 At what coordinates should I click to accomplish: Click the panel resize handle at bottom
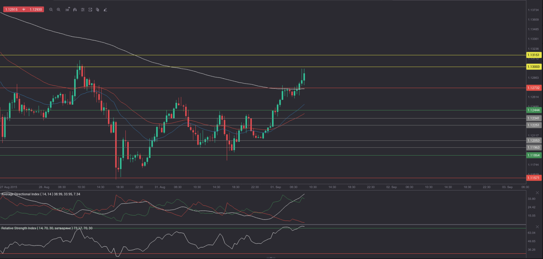point(271,258)
